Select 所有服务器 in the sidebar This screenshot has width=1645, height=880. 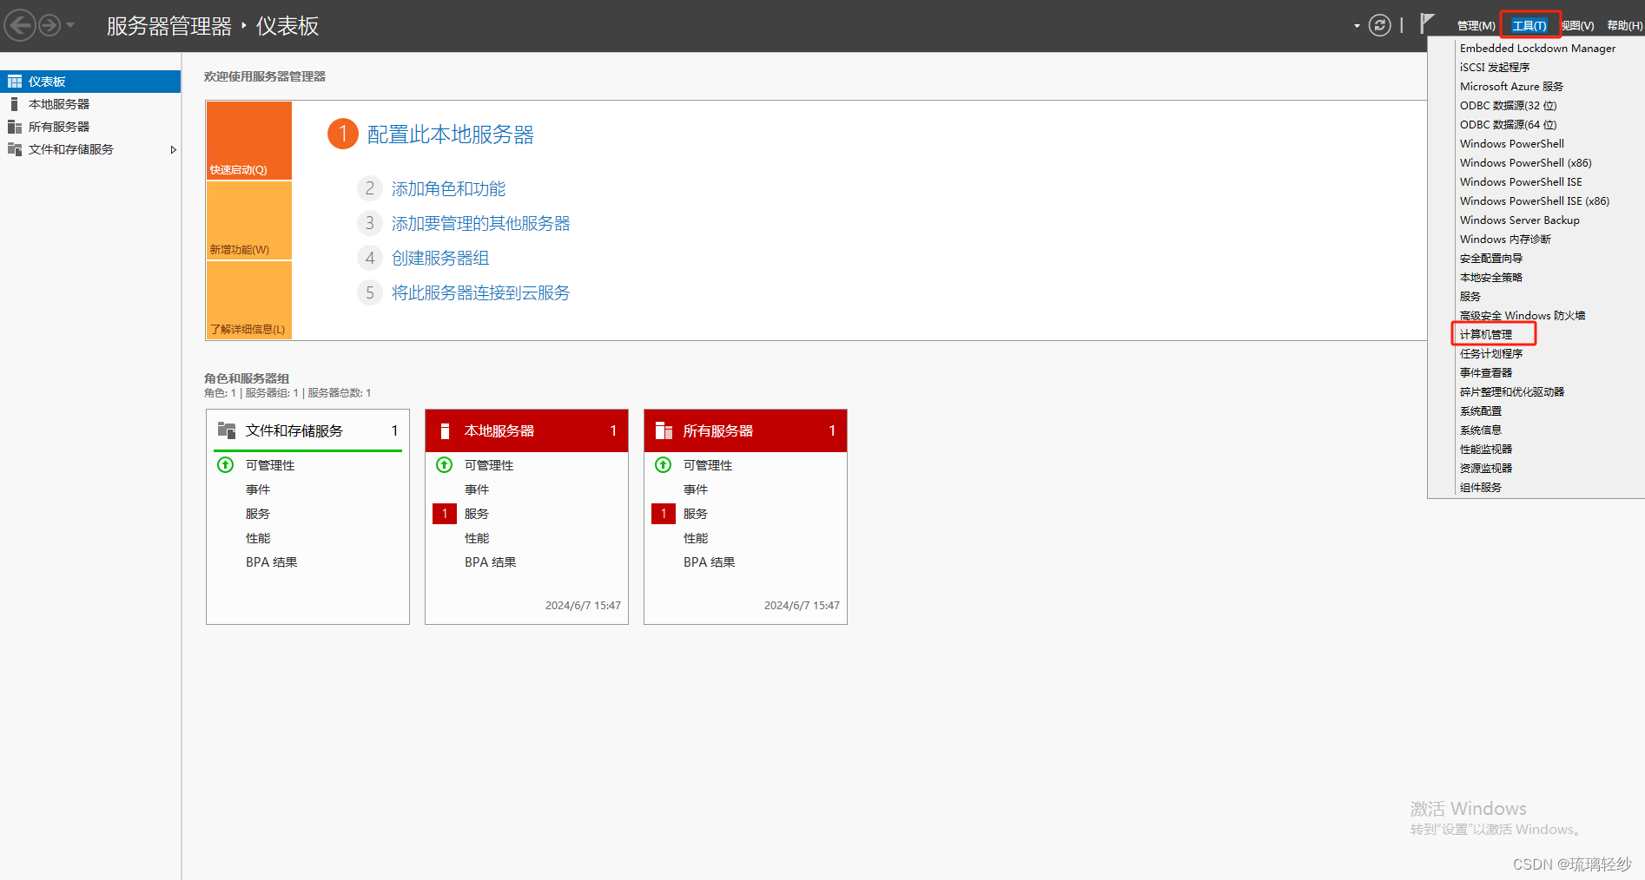coord(90,127)
